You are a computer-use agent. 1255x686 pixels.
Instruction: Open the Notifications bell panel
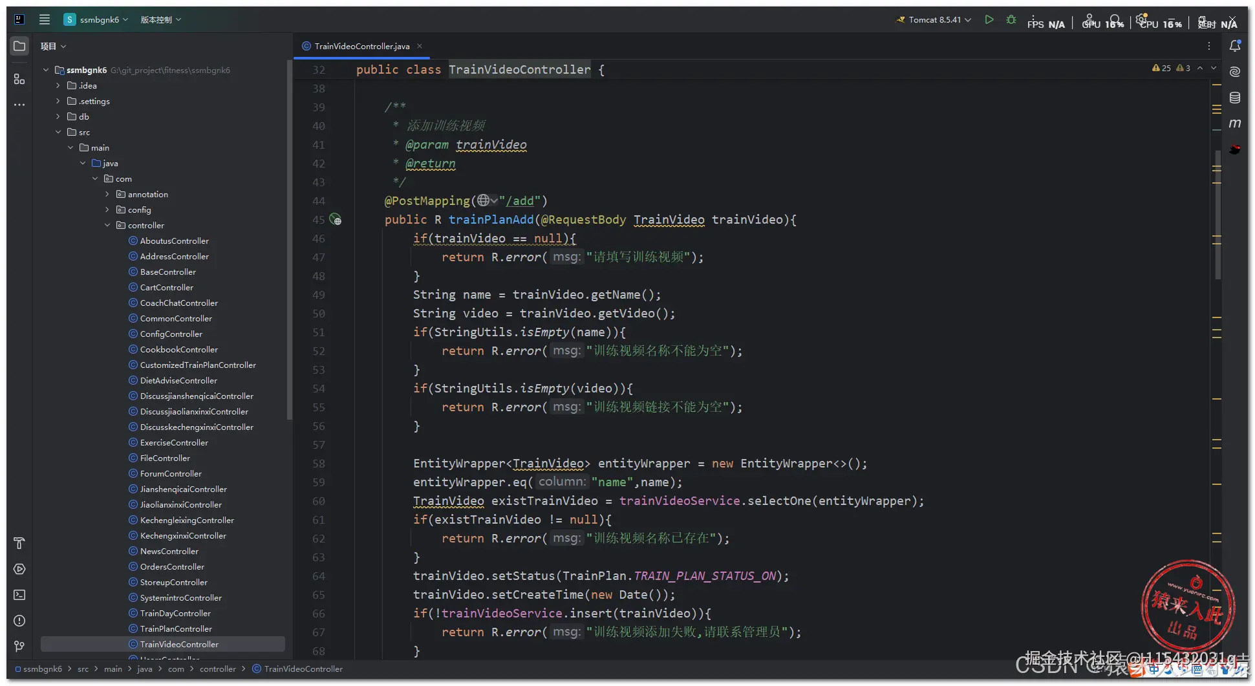[1235, 46]
